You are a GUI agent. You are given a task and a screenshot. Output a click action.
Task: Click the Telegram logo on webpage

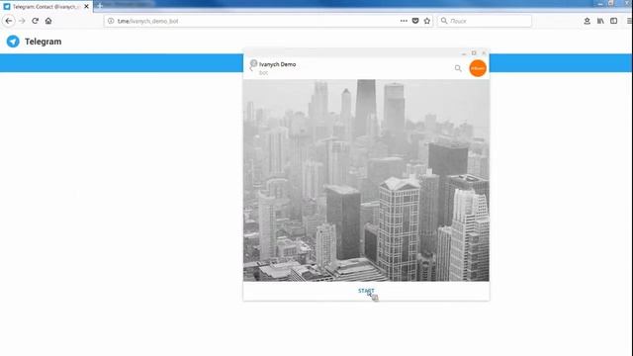13,42
